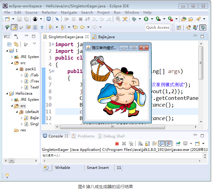212x190 pixels.
Task: Open the Open Console dropdown arrow
Action: click(203, 144)
